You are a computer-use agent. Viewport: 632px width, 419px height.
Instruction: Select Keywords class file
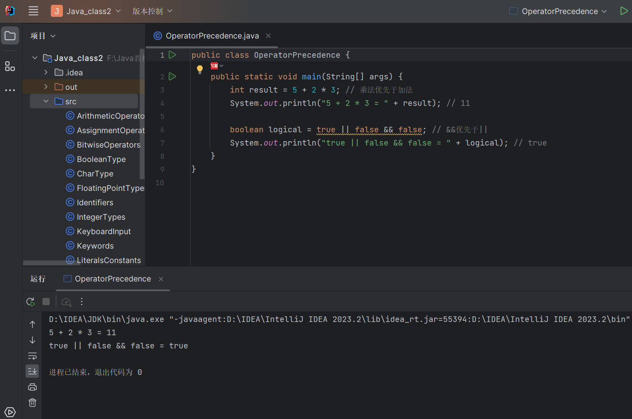(90, 246)
